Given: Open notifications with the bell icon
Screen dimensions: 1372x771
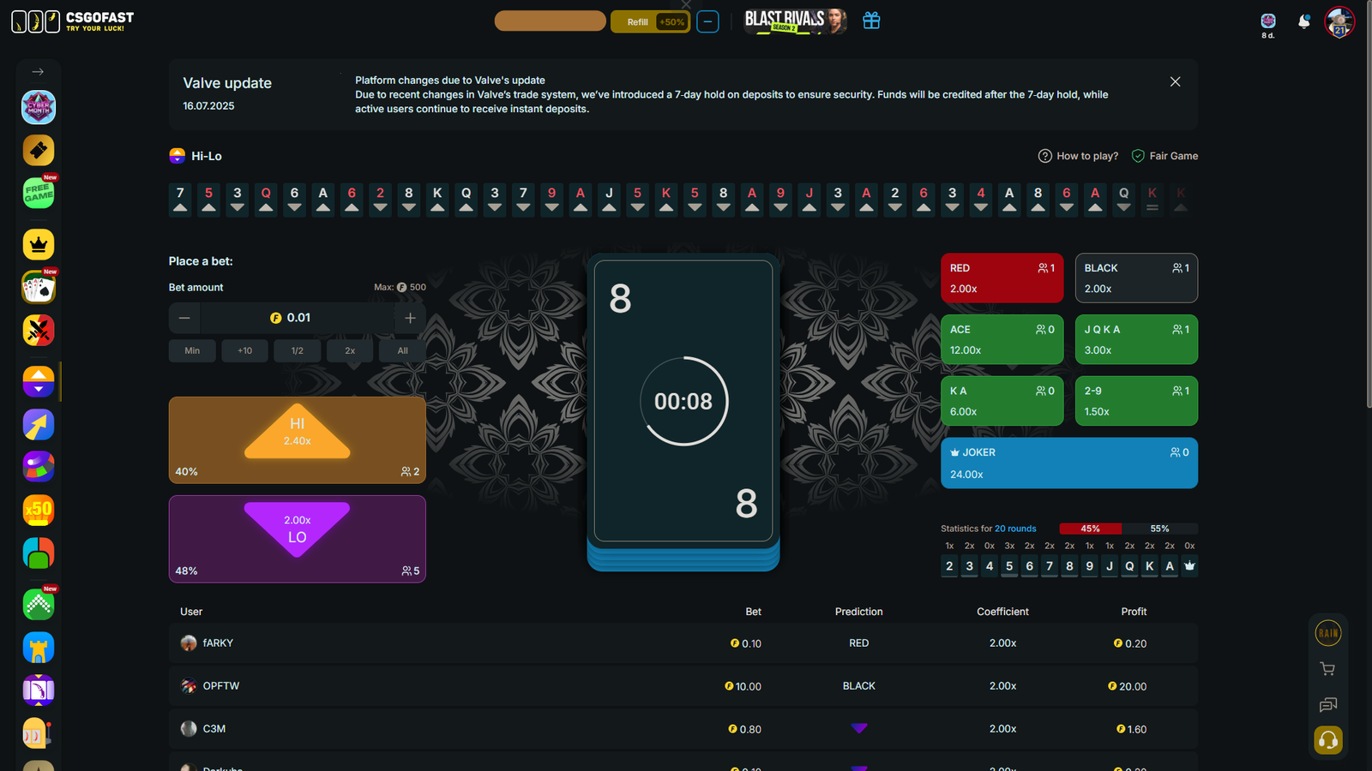Looking at the screenshot, I should (x=1303, y=21).
